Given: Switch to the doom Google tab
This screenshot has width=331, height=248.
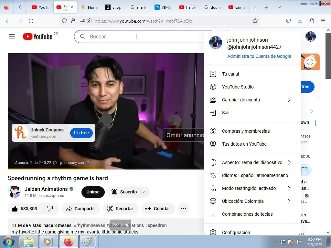Looking at the screenshot, I should coord(212,7).
